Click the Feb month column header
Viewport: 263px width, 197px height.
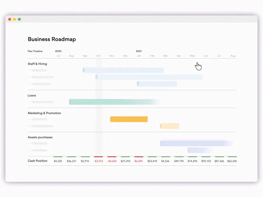[x=152, y=56]
